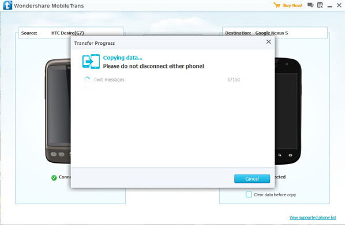Image resolution: width=345 pixels, height=225 pixels.
Task: Click the Text messages progress row
Action: (x=162, y=79)
